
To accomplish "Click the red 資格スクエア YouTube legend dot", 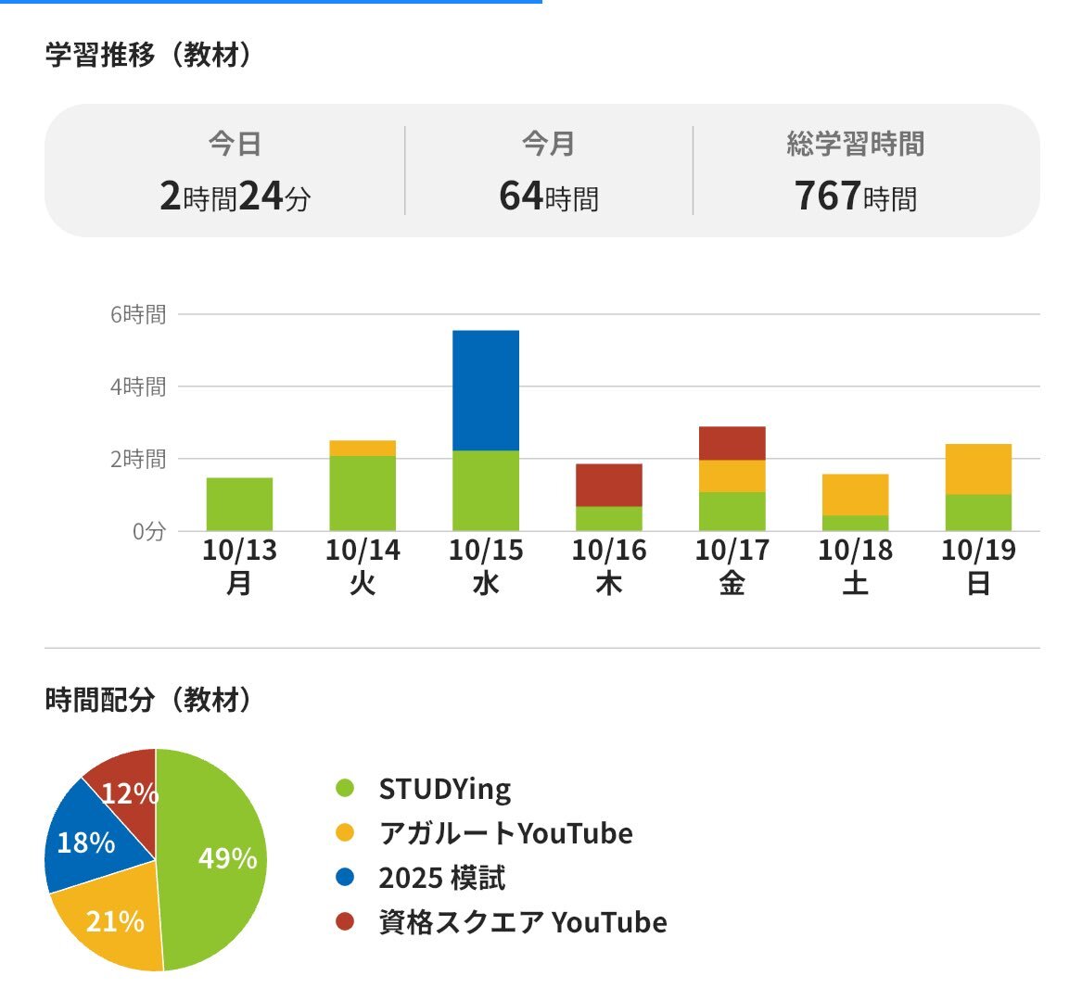I will click(344, 921).
